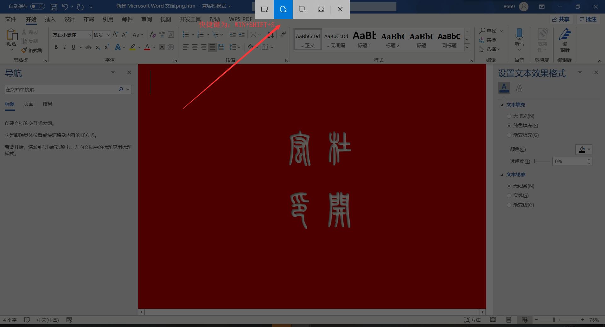Screen dimensions: 605x327
Task: Select 实线 under 文本轮廓
Action: coord(509,195)
